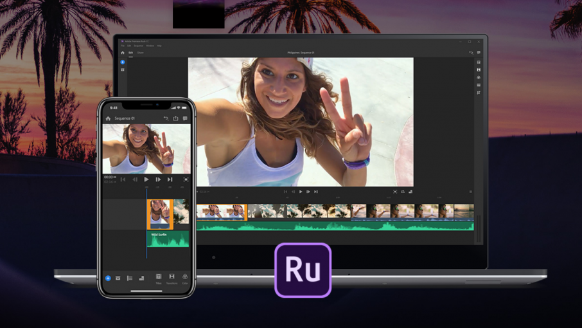This screenshot has width=582, height=328.
Task: Open the Titles panel icon in laptop right sidebar
Action: pyautogui.click(x=479, y=62)
